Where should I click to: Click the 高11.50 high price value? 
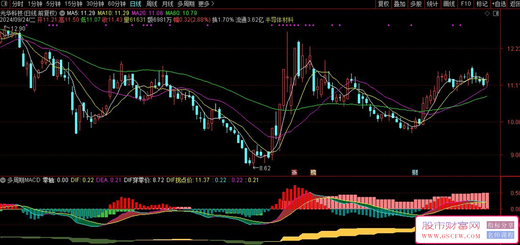(69, 20)
